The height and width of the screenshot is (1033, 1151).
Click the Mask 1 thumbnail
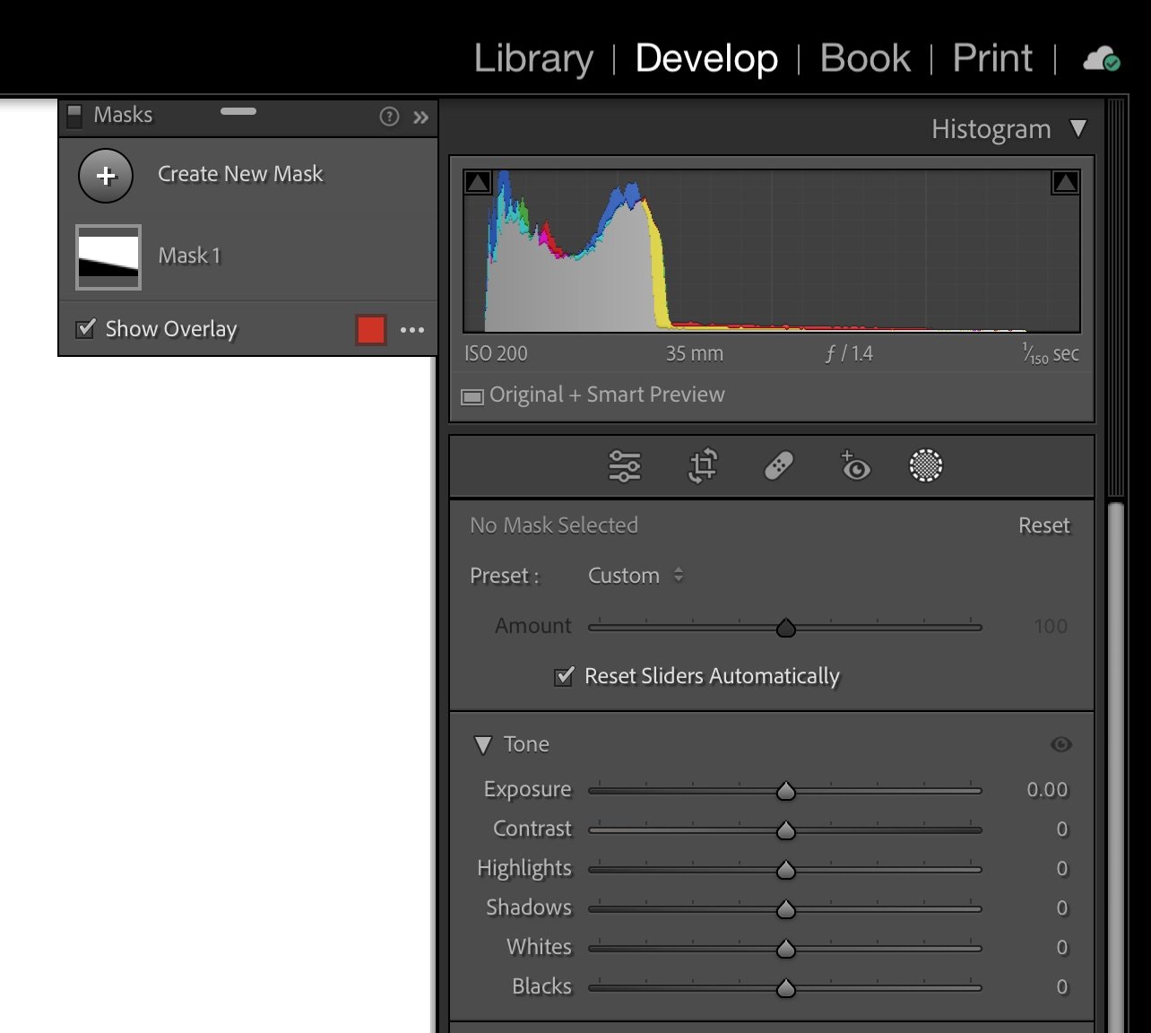tap(108, 256)
